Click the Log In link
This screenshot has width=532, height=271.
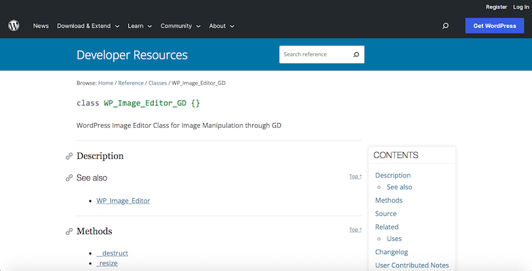(521, 7)
